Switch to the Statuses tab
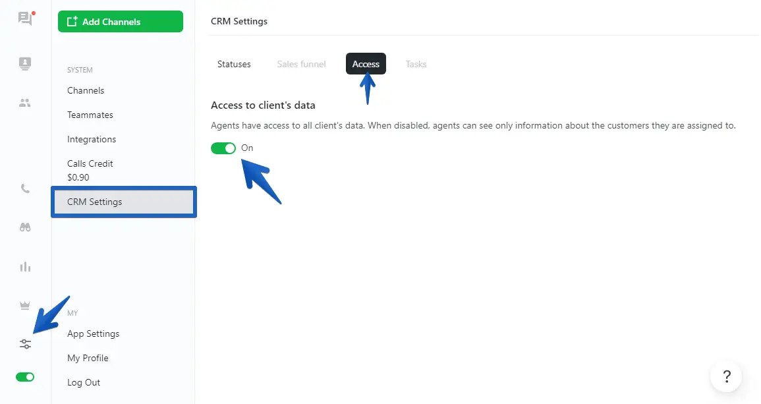This screenshot has height=404, width=761. (234, 64)
